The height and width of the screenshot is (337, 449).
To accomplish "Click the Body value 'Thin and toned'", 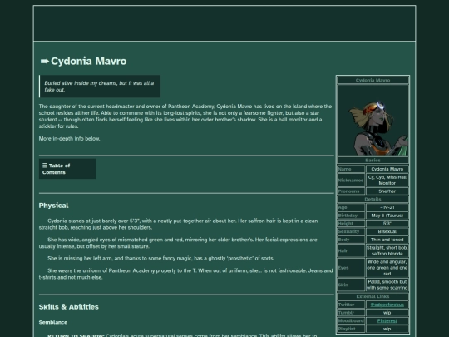I will 387,240.
